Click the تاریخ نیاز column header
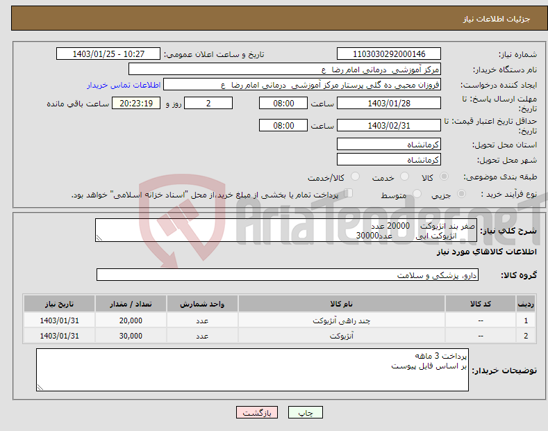Viewport: 548px width, 431px height. coord(60,304)
